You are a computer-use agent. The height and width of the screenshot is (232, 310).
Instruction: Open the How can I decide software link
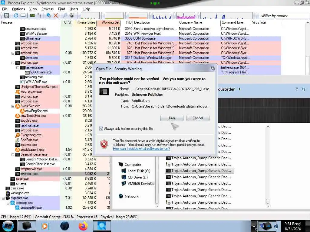141,149
